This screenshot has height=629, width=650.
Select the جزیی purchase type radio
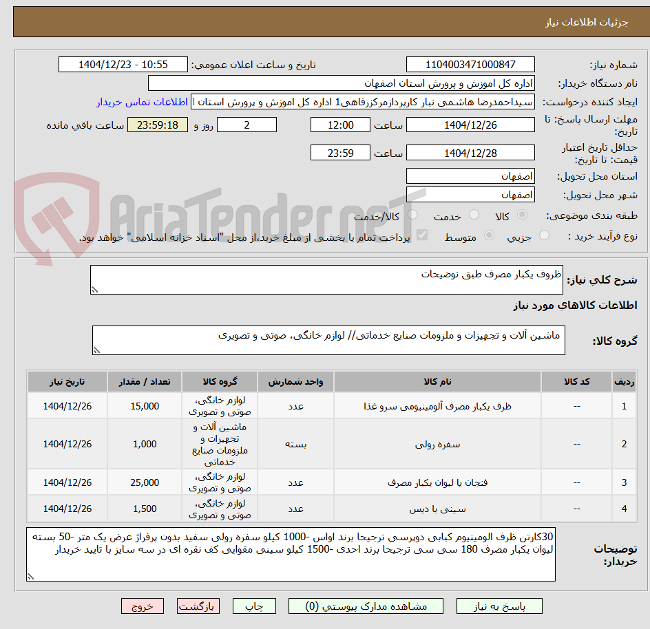click(x=544, y=235)
